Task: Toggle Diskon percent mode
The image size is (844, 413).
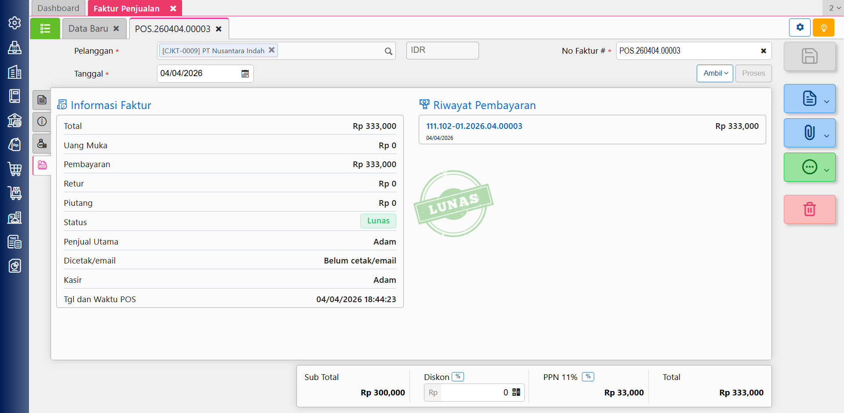Action: point(458,377)
